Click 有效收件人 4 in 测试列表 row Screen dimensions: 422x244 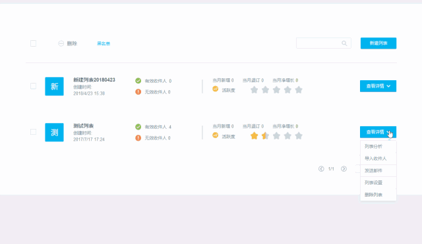(158, 127)
